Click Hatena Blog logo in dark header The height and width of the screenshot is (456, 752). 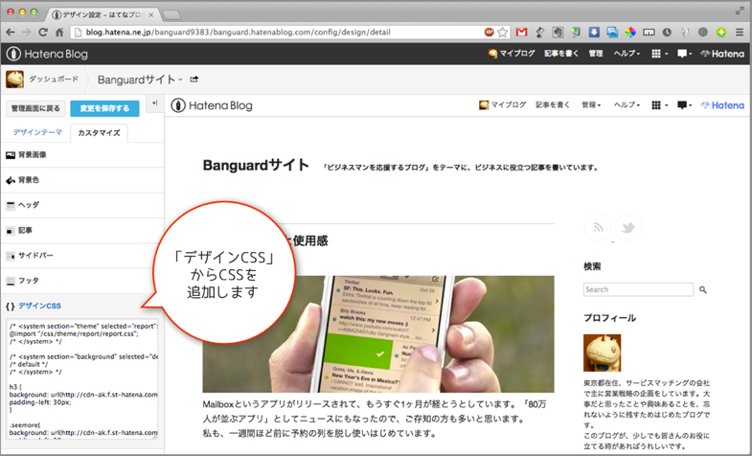47,54
